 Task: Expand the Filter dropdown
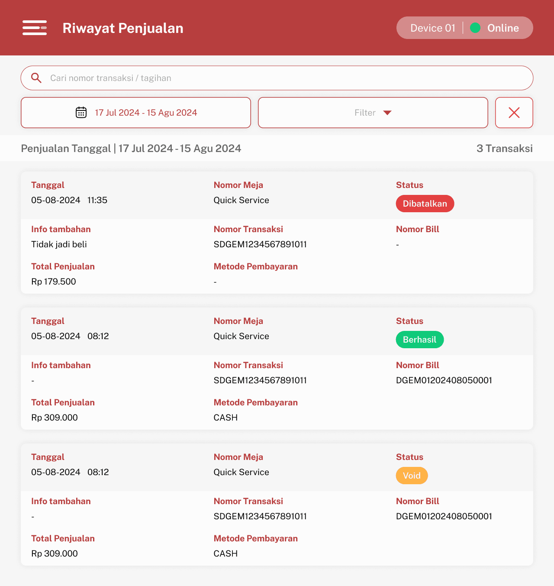tap(373, 113)
